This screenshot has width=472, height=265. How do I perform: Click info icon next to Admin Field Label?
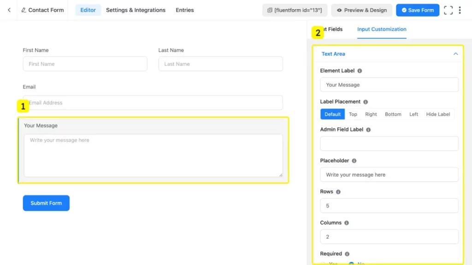pos(368,130)
